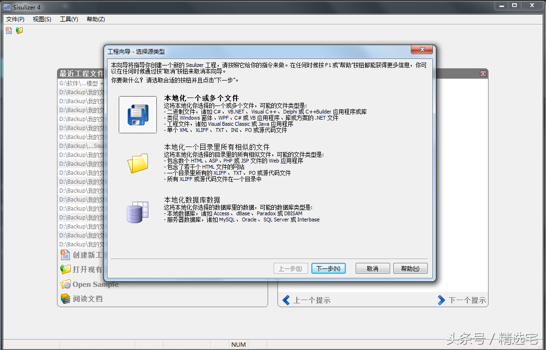This screenshot has width=546, height=350.
Task: Choose 本地化数据库数据 heading
Action: point(192,200)
